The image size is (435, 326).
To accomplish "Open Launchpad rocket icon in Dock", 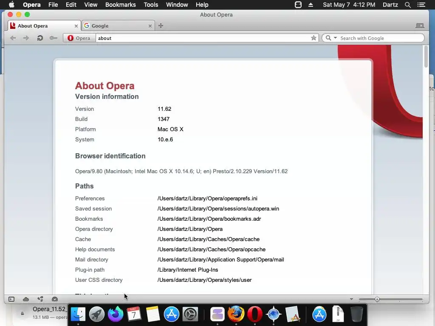I will (96, 314).
